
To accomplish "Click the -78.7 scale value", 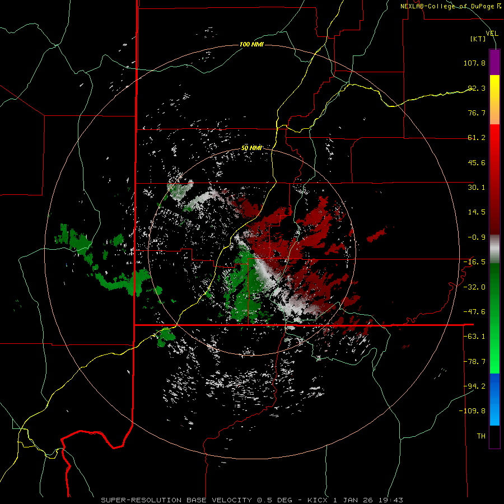I will pyautogui.click(x=474, y=362).
